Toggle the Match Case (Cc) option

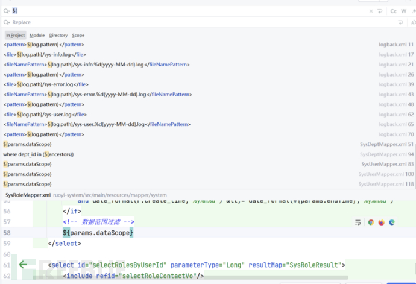click(x=394, y=11)
